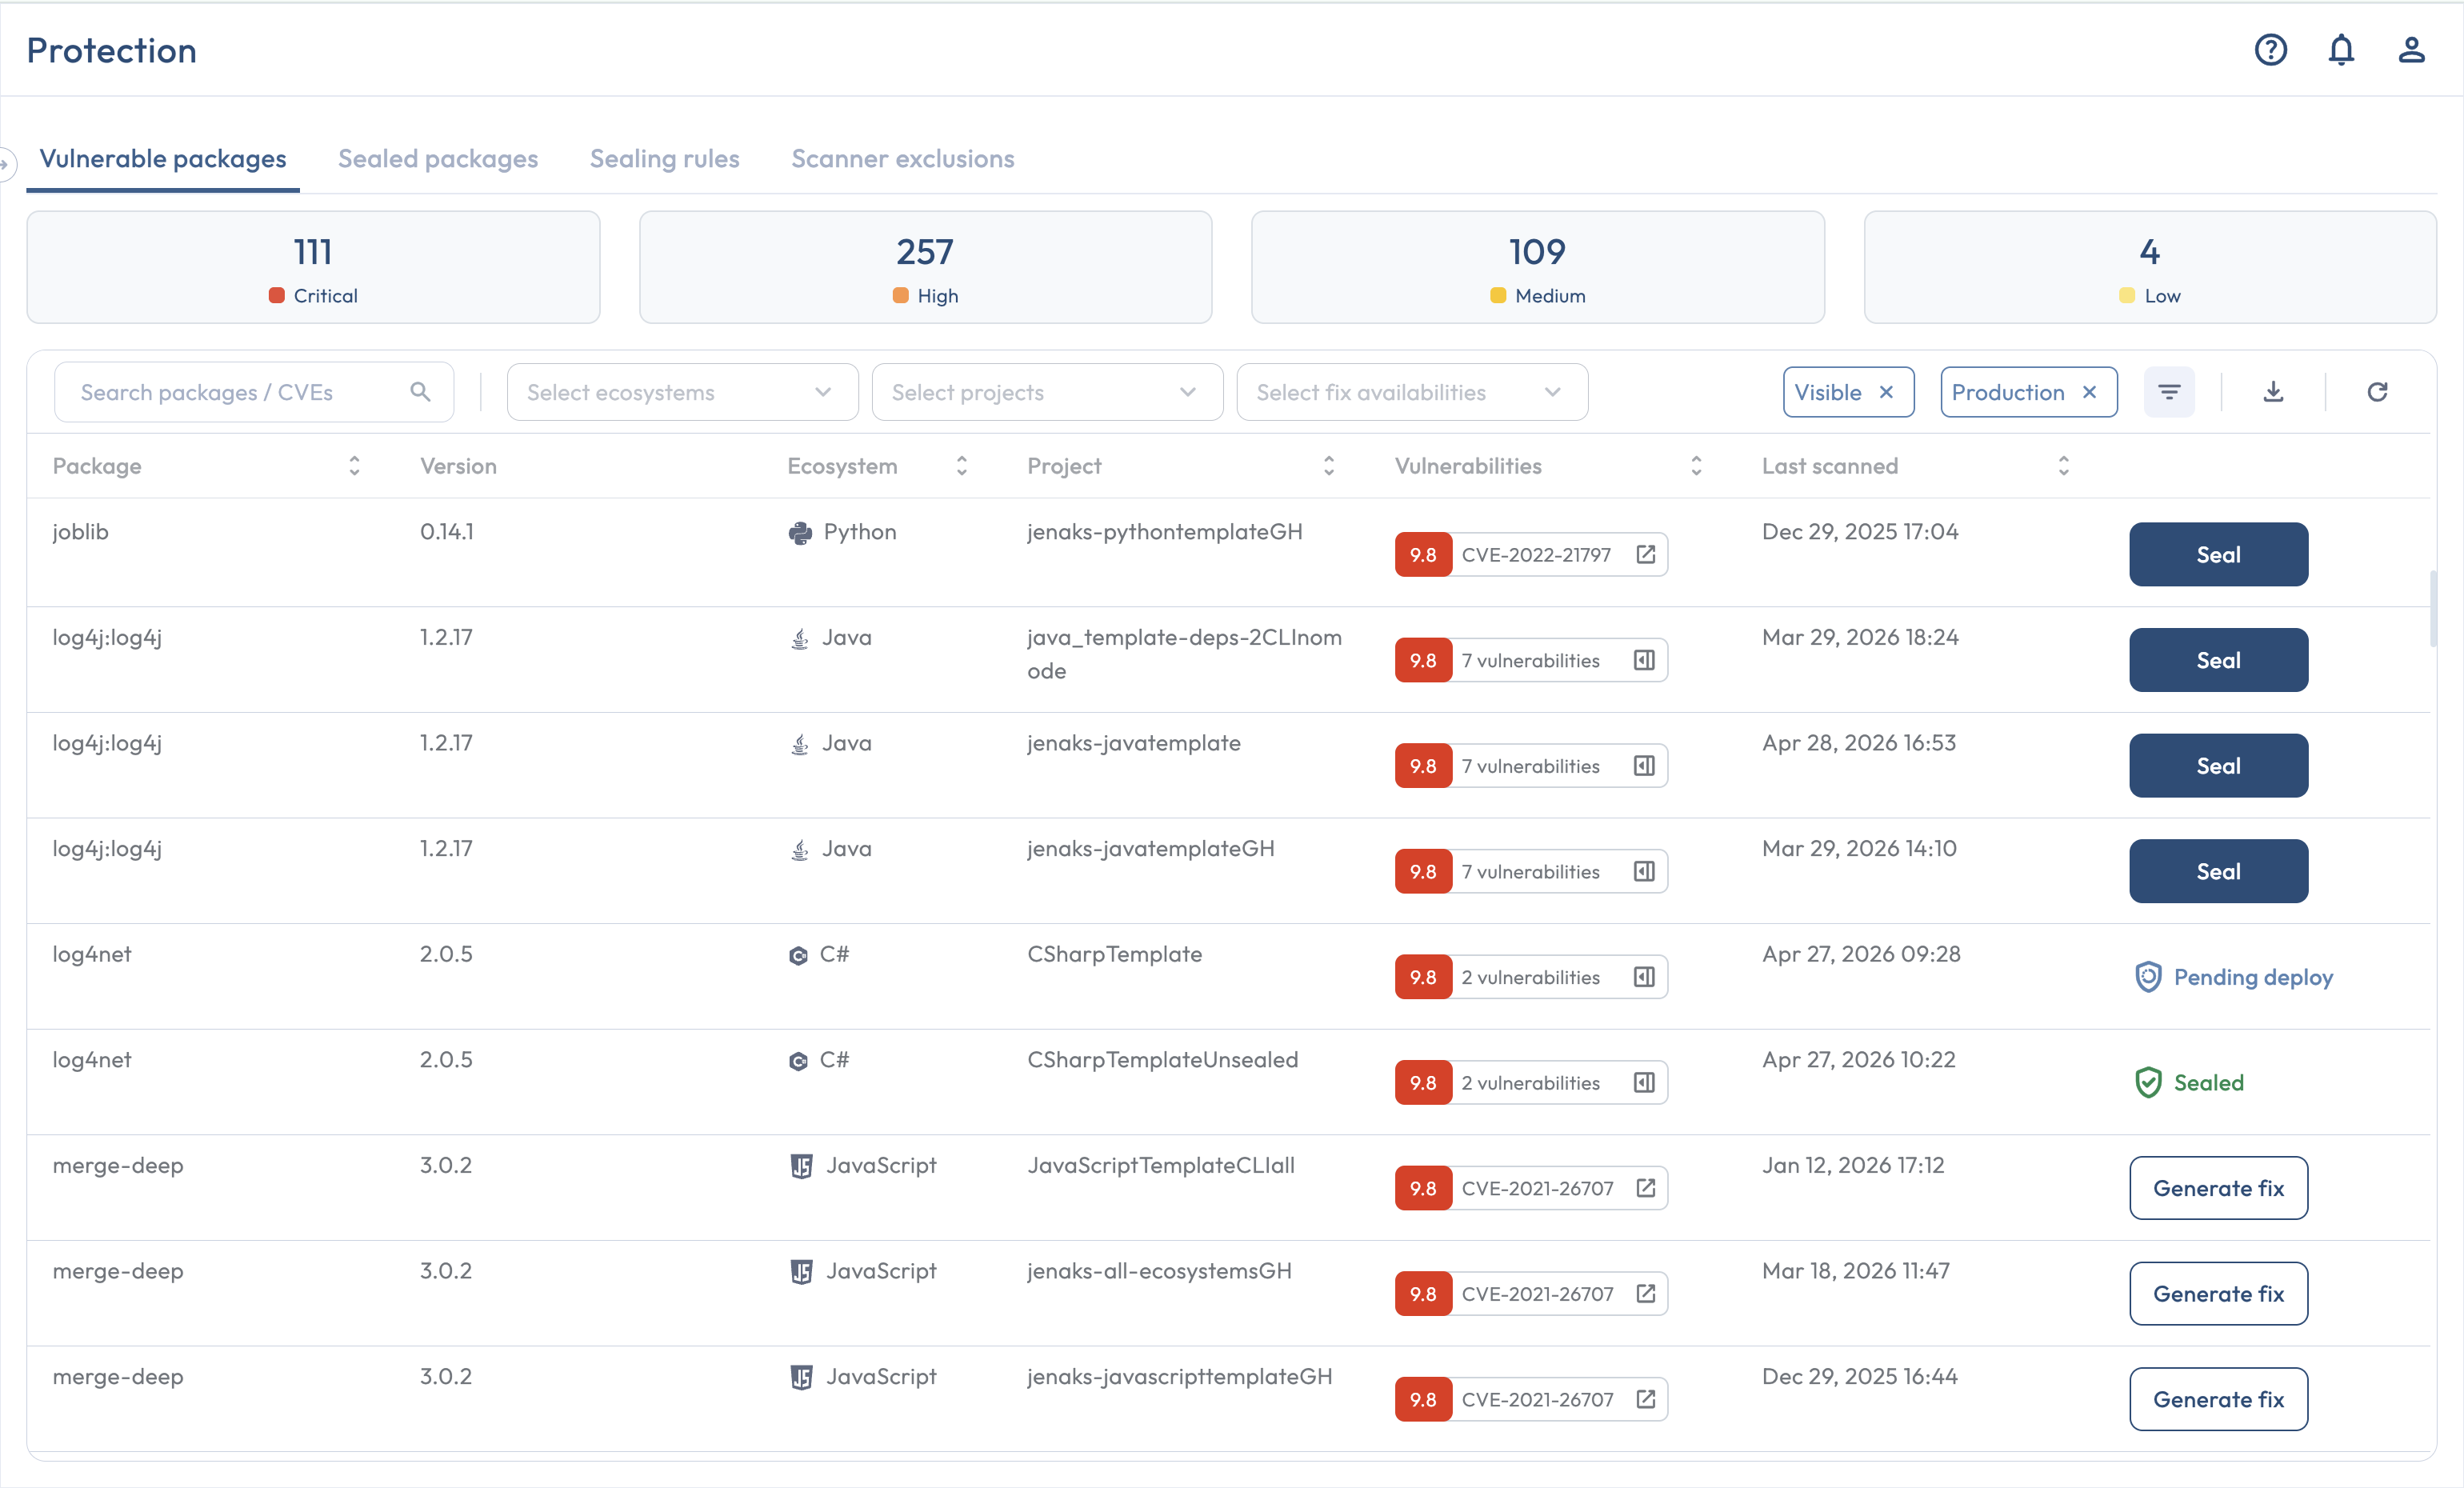Image resolution: width=2464 pixels, height=1488 pixels.
Task: Focus the Search packages / CVEs field
Action: click(x=253, y=392)
